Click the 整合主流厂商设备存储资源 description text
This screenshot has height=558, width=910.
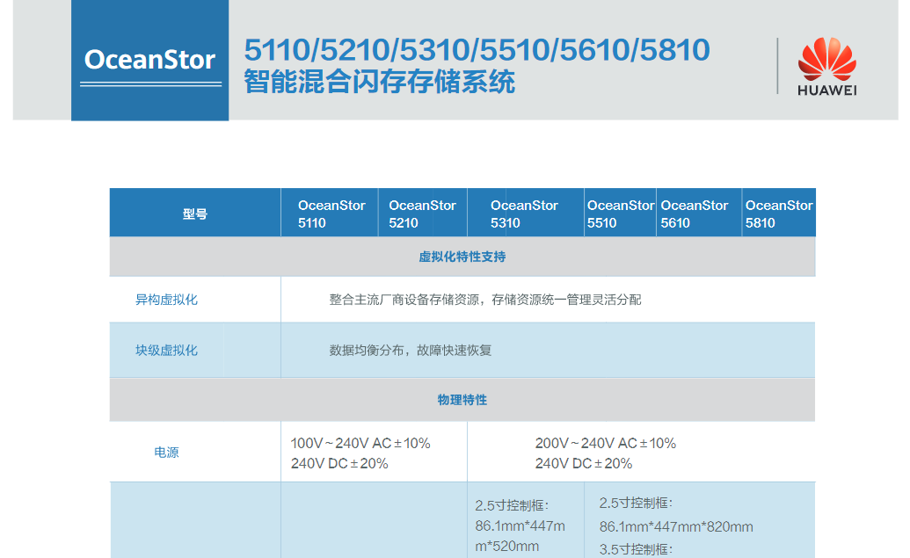[485, 300]
